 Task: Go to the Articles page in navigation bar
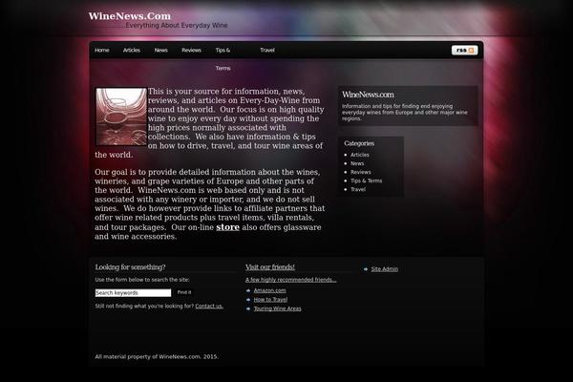pos(132,50)
